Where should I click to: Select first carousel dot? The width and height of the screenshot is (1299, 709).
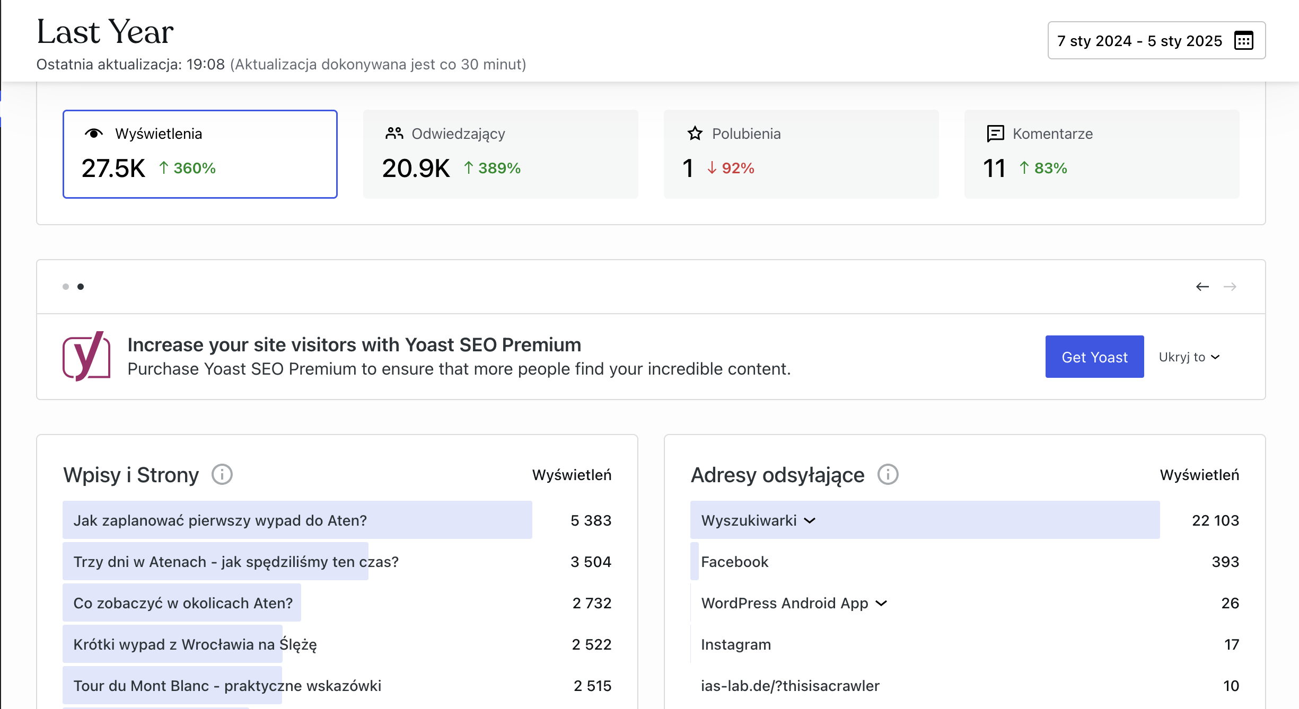[66, 287]
